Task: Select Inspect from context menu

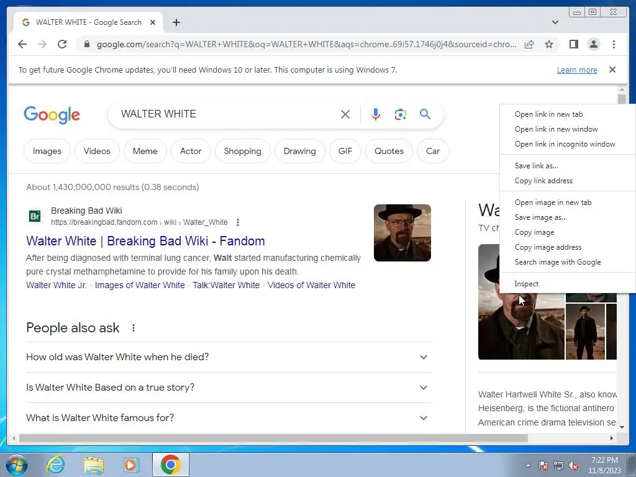Action: pyautogui.click(x=568, y=284)
